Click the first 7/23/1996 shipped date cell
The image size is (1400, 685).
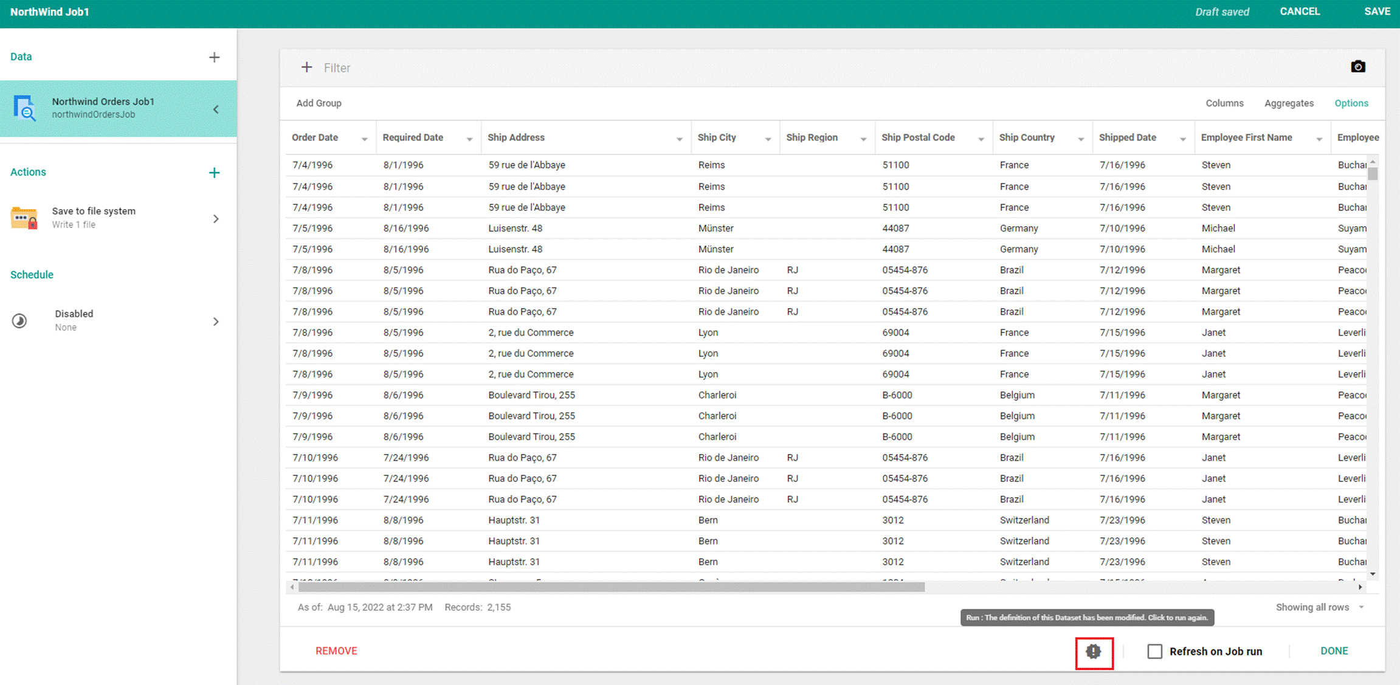point(1122,520)
